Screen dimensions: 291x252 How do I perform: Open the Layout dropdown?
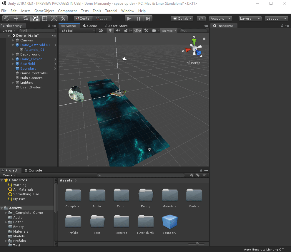pyautogui.click(x=276, y=18)
